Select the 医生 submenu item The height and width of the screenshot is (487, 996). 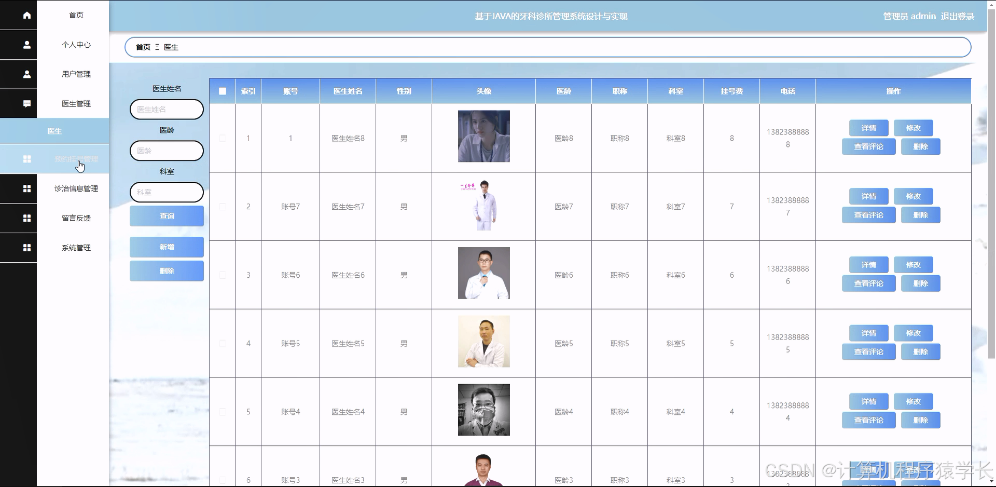coord(54,131)
